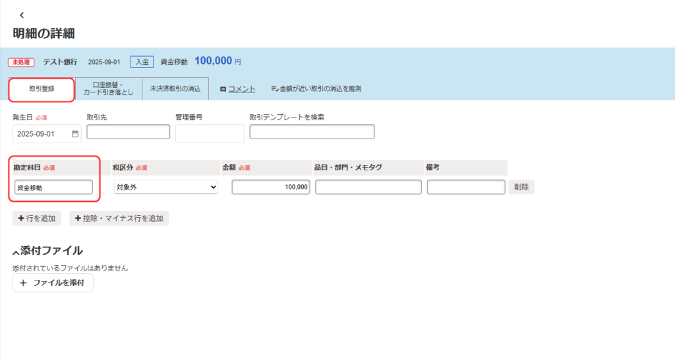Click the 品目・部門・メモタグ input field

point(368,187)
